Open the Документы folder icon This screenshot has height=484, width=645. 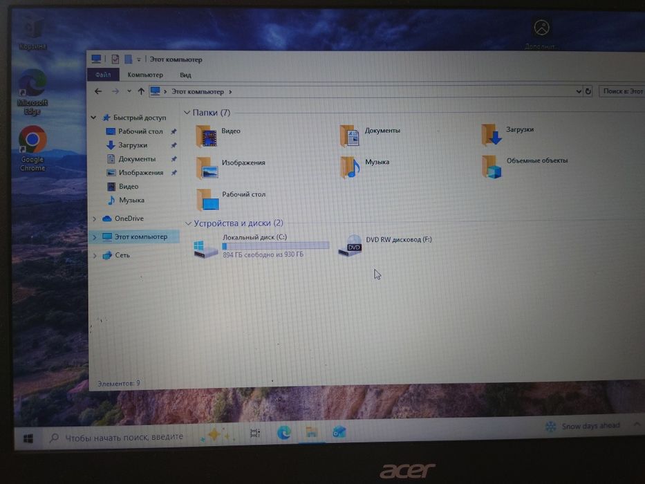pos(350,136)
